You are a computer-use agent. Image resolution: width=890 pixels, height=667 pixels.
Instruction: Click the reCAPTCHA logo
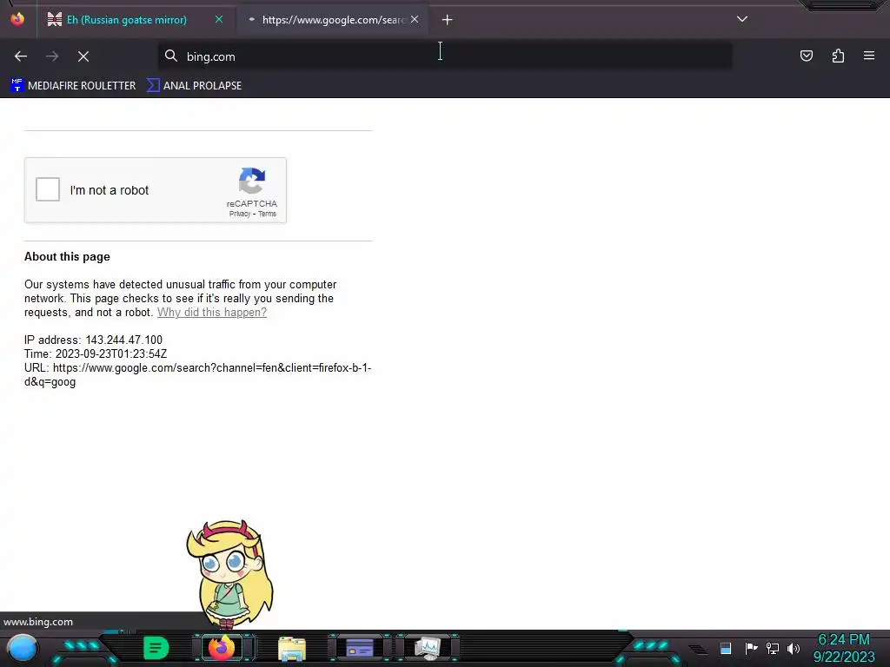(x=252, y=181)
